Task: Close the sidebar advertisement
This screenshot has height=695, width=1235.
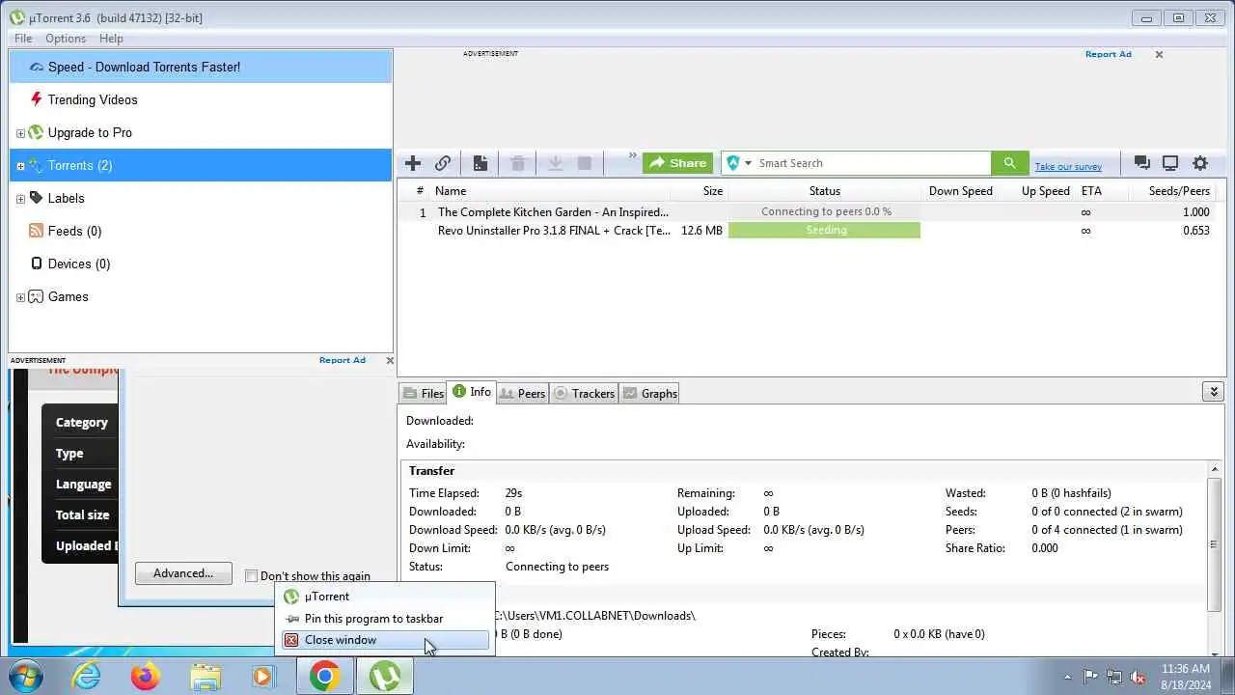Action: click(x=390, y=360)
